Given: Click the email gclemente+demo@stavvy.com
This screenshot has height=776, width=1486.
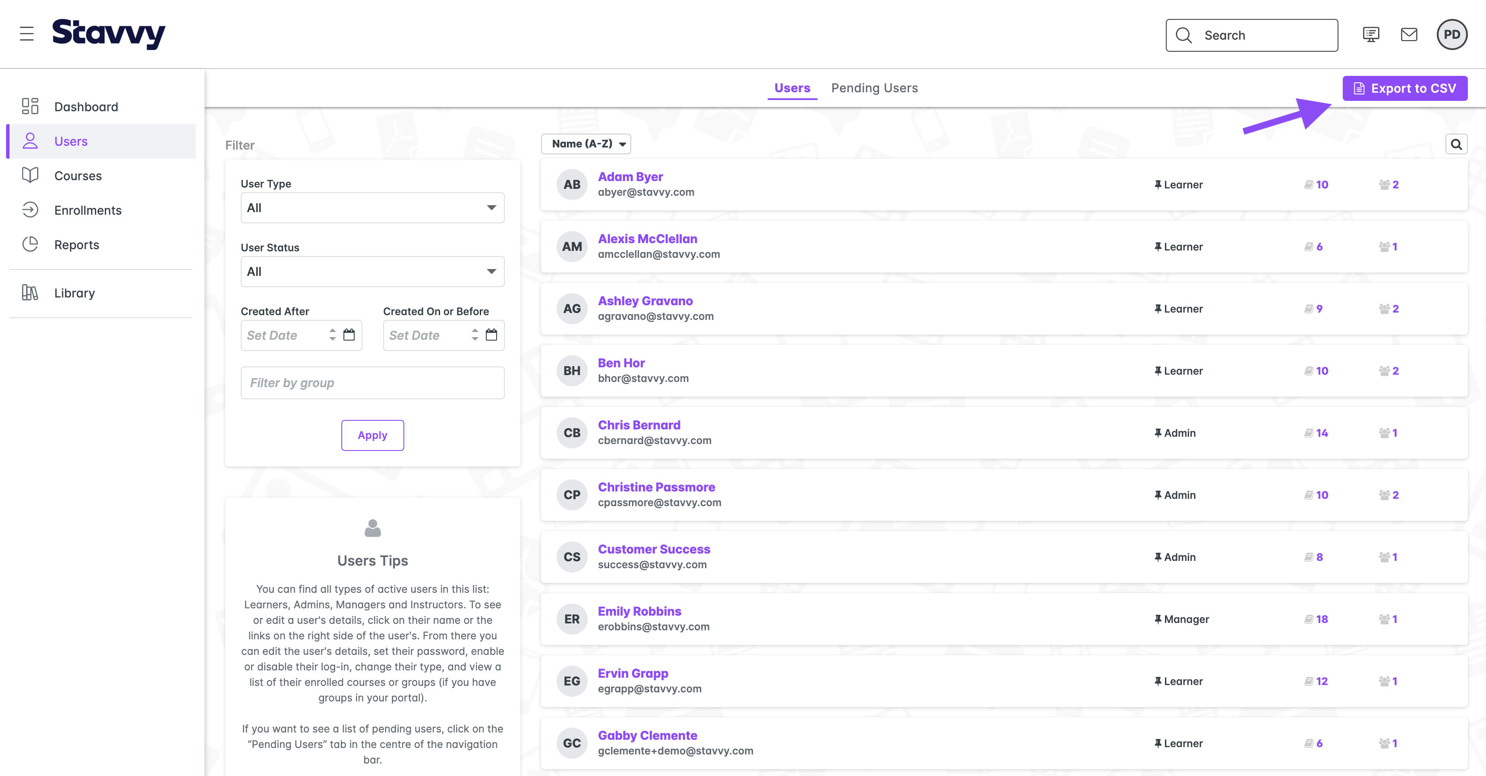Looking at the screenshot, I should [676, 751].
